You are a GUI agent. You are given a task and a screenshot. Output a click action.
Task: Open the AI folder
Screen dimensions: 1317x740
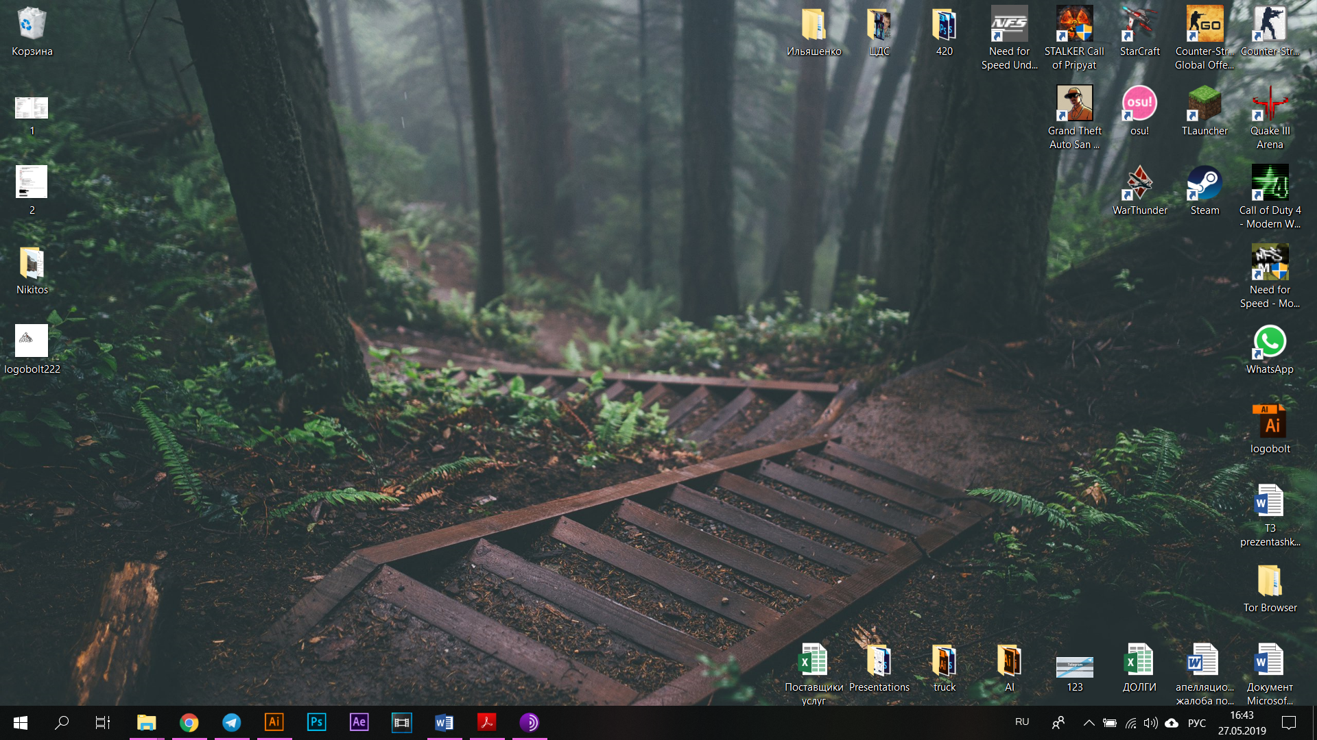pyautogui.click(x=1009, y=668)
